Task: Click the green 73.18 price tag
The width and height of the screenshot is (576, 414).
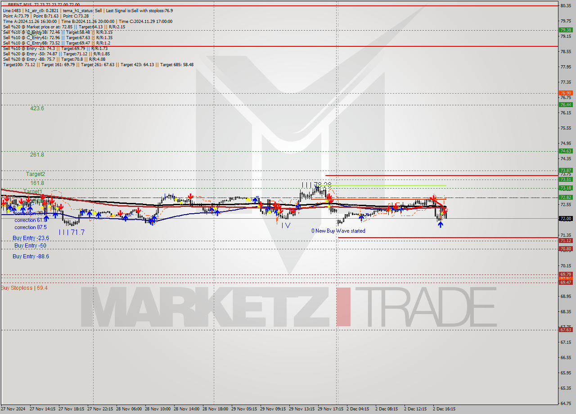Action: [x=566, y=188]
